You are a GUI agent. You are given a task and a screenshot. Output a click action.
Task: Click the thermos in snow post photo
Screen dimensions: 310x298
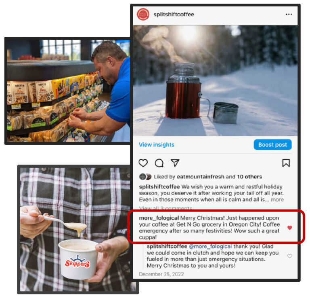pyautogui.click(x=215, y=80)
